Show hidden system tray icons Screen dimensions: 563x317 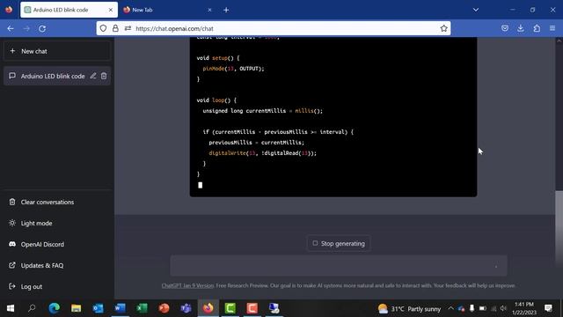click(x=450, y=308)
